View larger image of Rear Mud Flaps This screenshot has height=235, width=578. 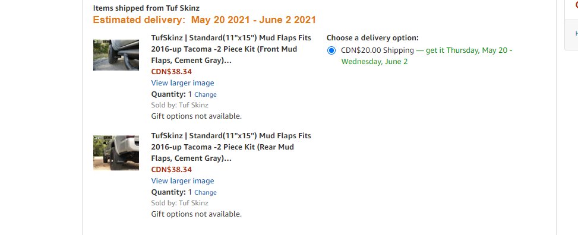(x=182, y=181)
